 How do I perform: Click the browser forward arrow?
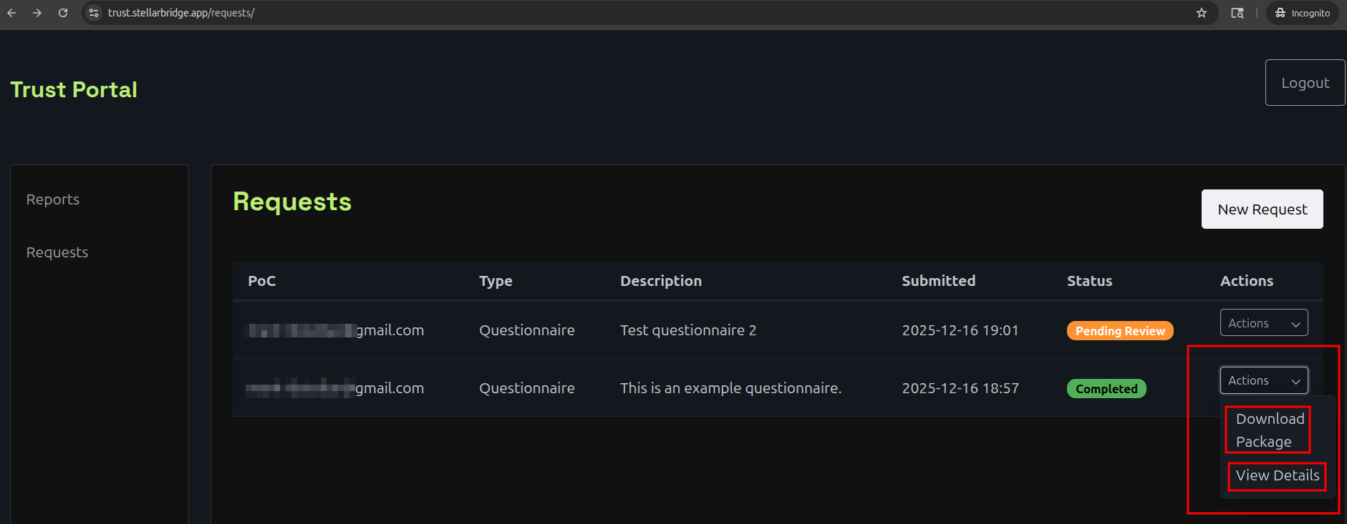click(x=37, y=13)
